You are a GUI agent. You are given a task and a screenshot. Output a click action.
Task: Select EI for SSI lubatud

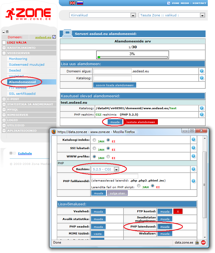click(x=108, y=148)
